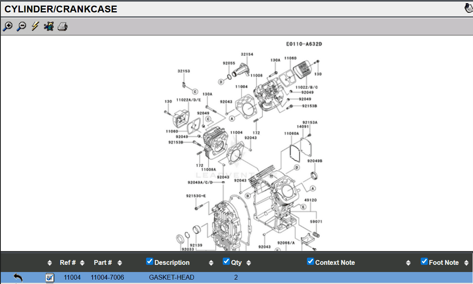The height and width of the screenshot is (284, 473).
Task: Click the lightning bolt toolbar icon
Action: (35, 26)
